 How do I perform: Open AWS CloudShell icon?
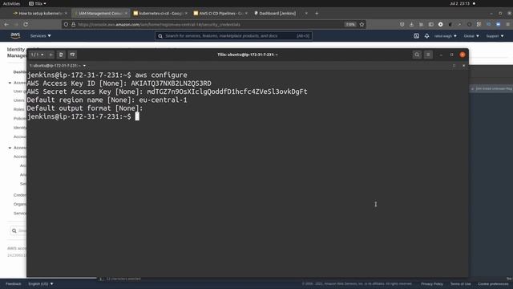[x=416, y=35]
